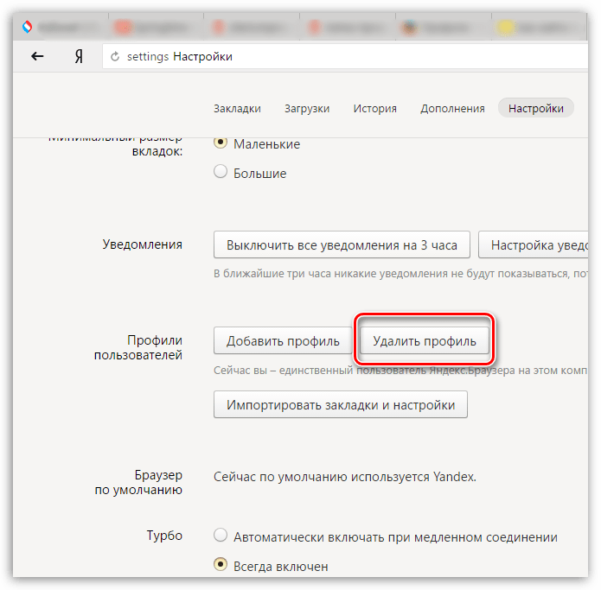Image resolution: width=601 pixels, height=590 pixels.
Task: Click the Удалить профиль button
Action: [425, 340]
